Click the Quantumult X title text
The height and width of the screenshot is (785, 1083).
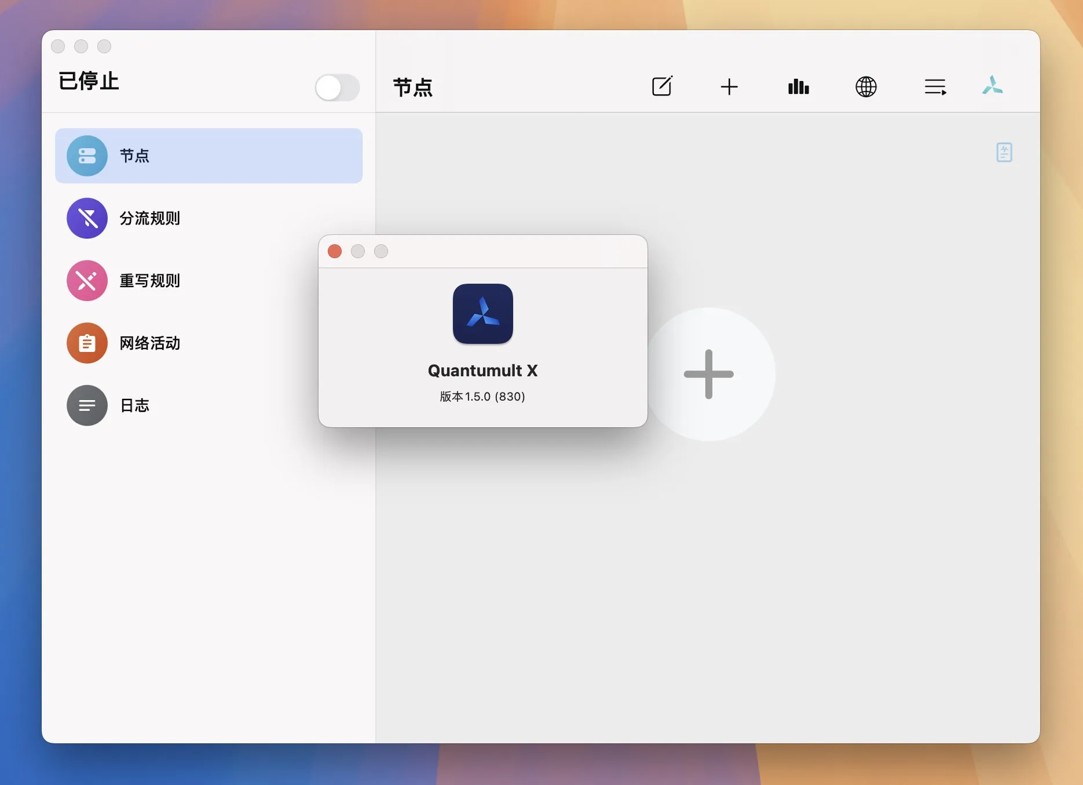[483, 371]
